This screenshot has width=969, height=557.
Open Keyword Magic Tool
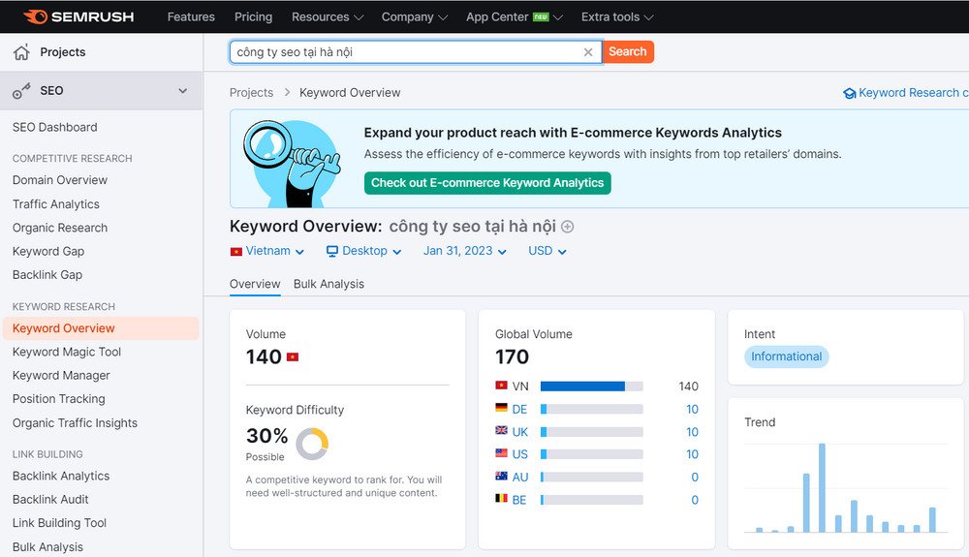67,352
